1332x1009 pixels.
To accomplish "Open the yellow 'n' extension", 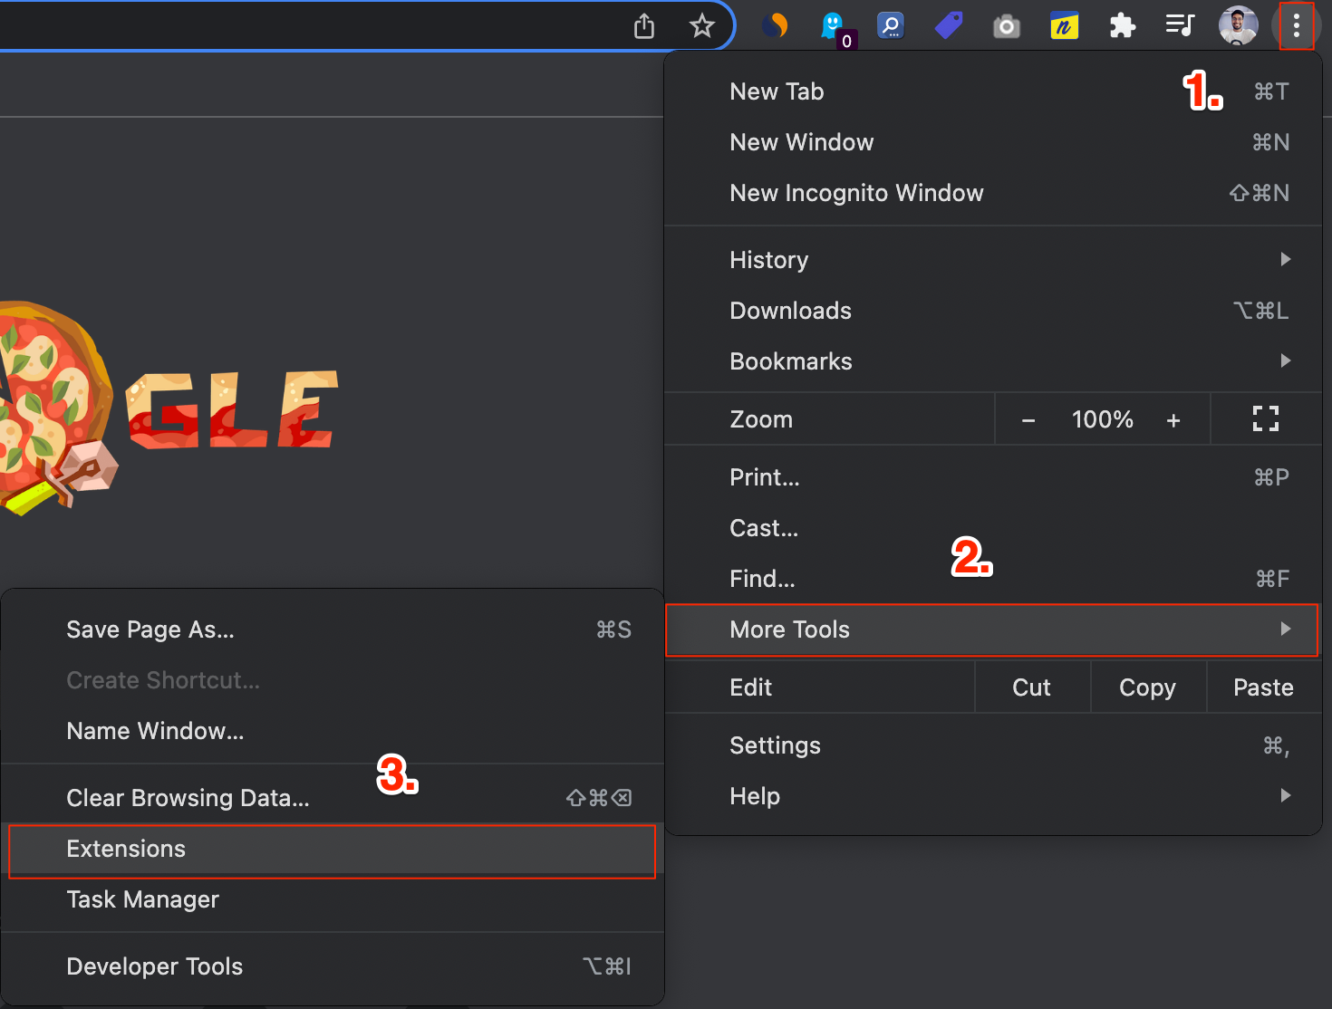I will [1064, 25].
